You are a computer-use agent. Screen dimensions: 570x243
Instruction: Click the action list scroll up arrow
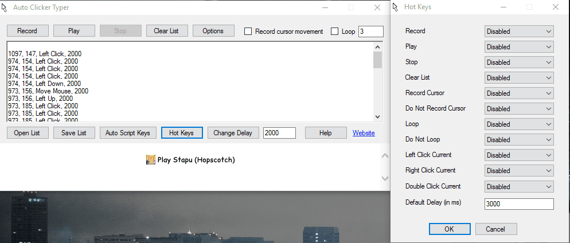click(378, 47)
